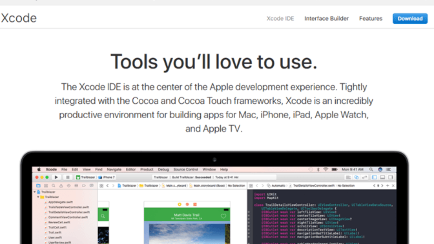Select ReviewCell.swift in navigator
434x244 pixels.
[57, 222]
